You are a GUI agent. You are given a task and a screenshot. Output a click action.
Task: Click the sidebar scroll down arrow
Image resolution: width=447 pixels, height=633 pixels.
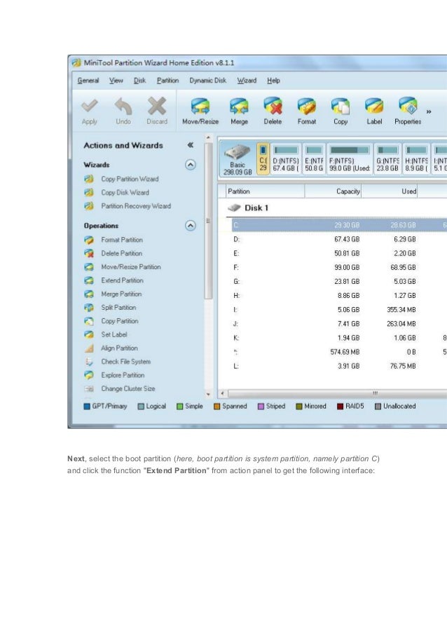(x=208, y=395)
